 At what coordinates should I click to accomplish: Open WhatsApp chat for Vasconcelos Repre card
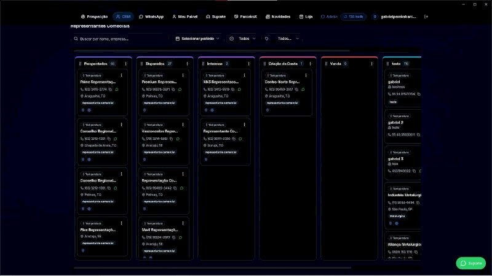point(178,139)
